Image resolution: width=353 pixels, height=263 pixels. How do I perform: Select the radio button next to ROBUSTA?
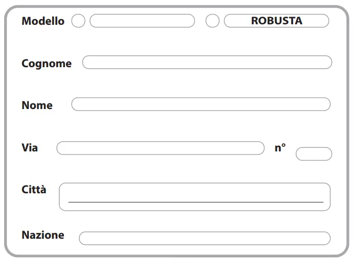pyautogui.click(x=212, y=21)
